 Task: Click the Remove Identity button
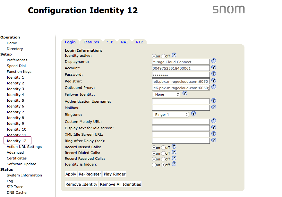[x=81, y=184]
